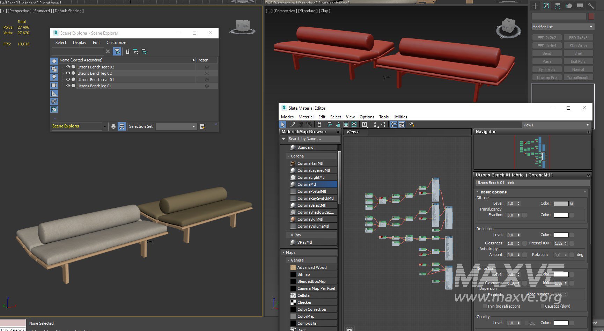The height and width of the screenshot is (331, 604).
Task: Click the Utilities wrench icon
Action: (x=591, y=6)
